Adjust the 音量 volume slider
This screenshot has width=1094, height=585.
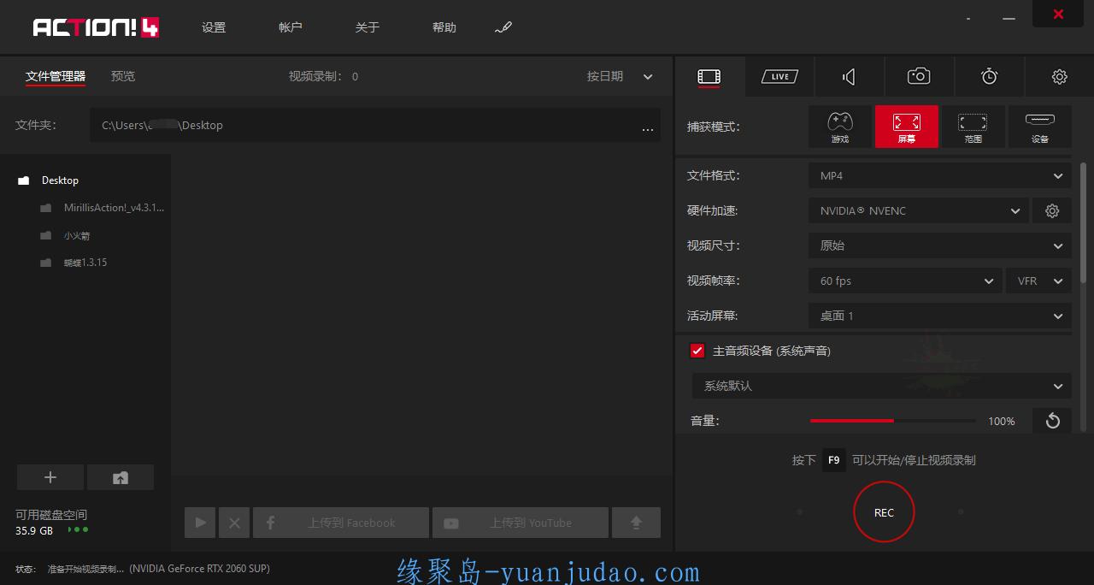(x=892, y=421)
